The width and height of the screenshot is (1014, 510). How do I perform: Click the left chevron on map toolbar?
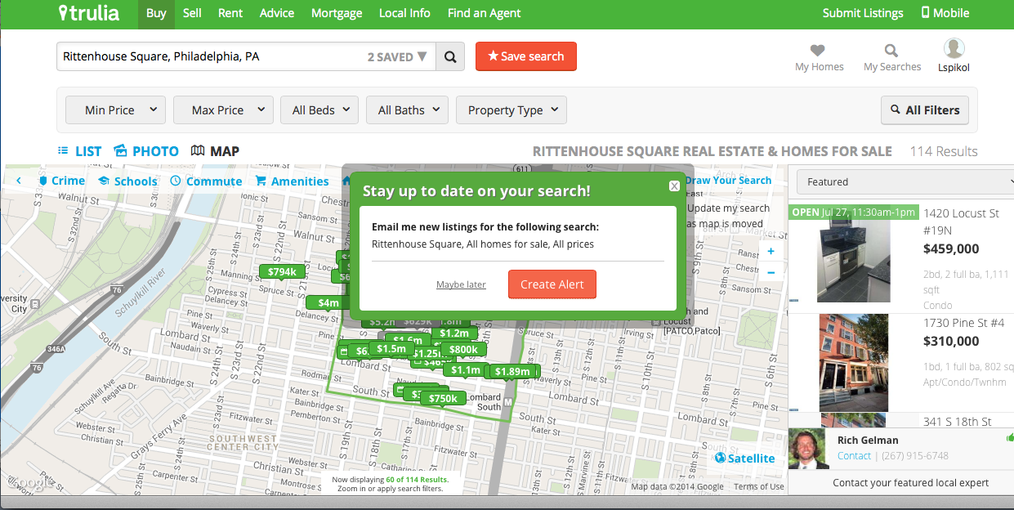click(x=19, y=181)
